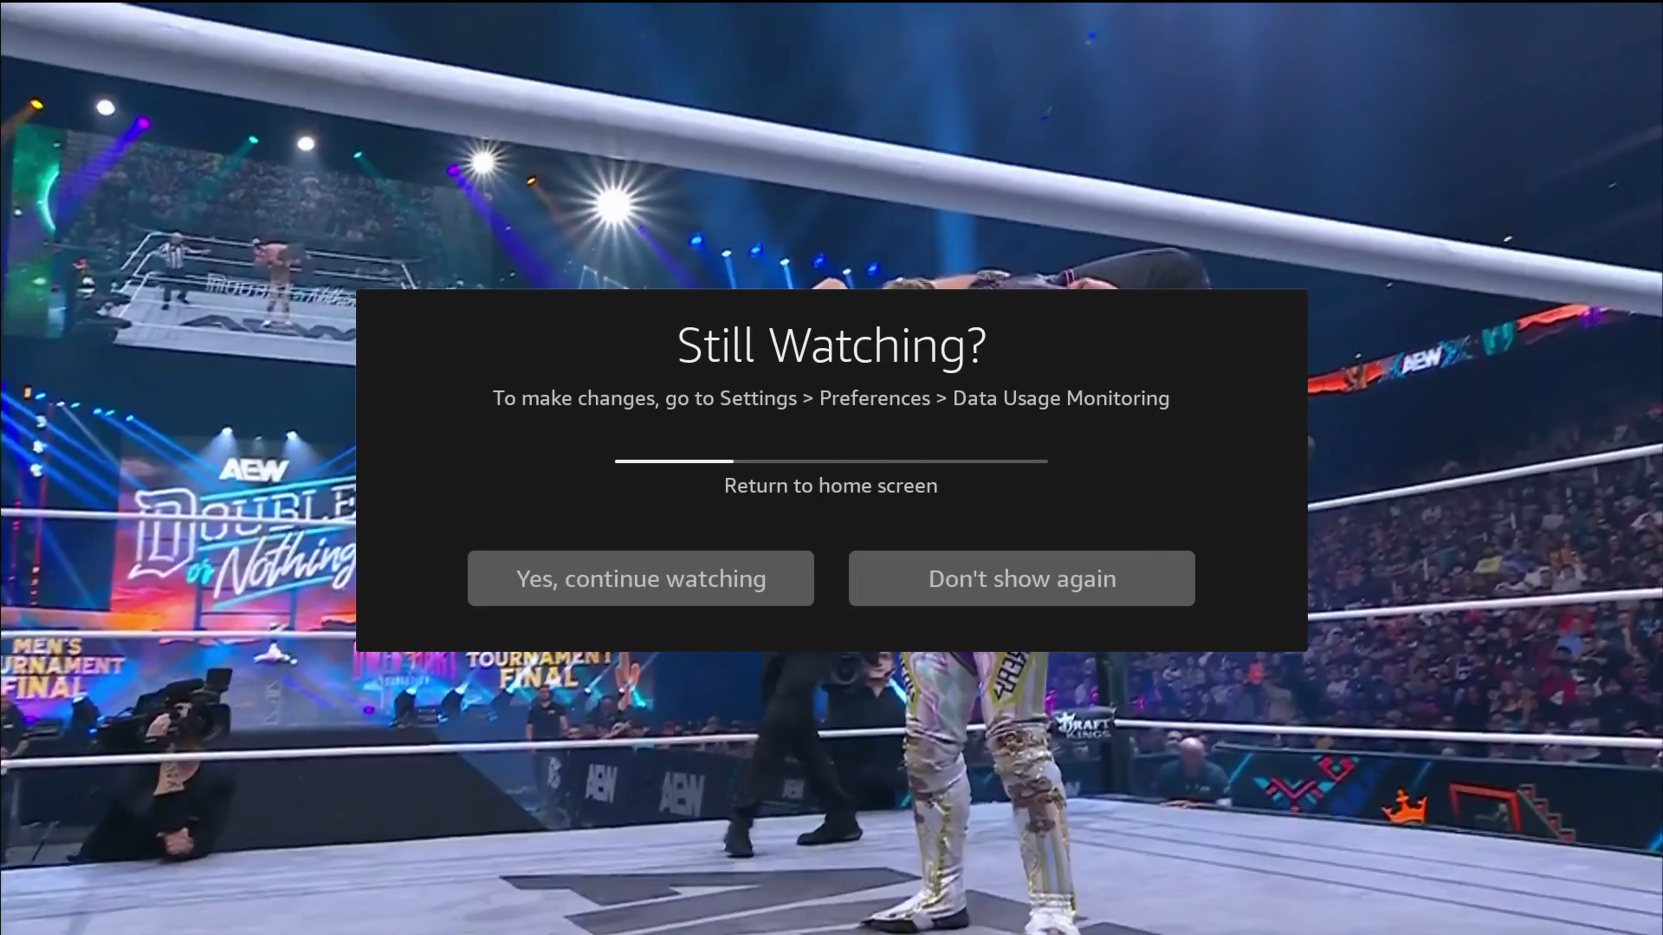
Task: Click the orange DraftKings crown logo
Action: pos(1403,806)
